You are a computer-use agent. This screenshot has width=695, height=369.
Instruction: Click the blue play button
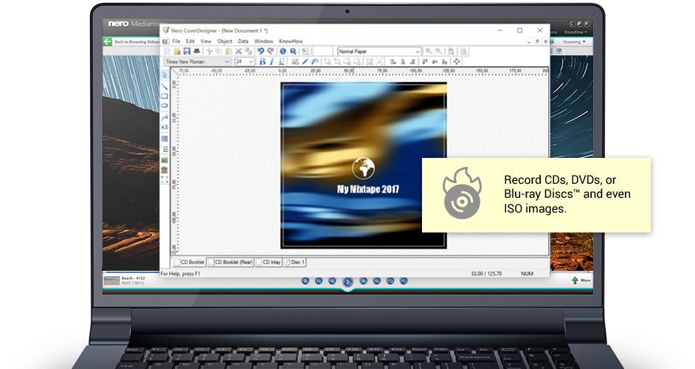tap(347, 282)
